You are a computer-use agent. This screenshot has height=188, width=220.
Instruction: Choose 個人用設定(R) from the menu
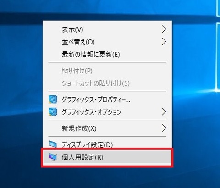107,157
